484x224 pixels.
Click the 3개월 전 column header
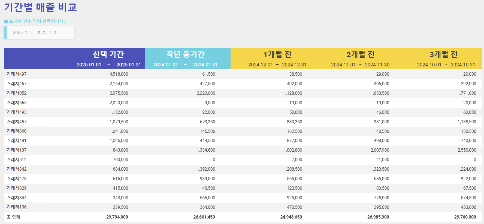tap(443, 54)
